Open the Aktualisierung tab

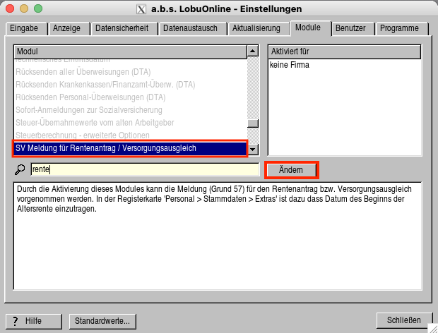[x=259, y=29]
